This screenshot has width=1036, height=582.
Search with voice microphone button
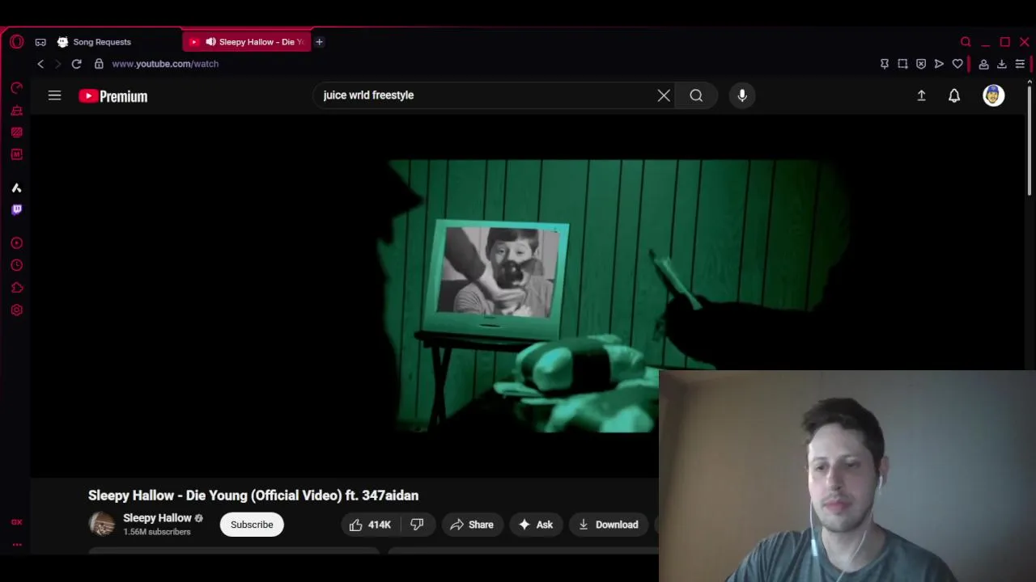[x=742, y=95]
